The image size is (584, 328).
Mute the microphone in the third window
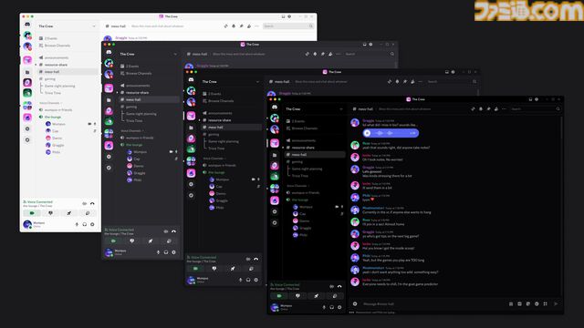[240, 280]
